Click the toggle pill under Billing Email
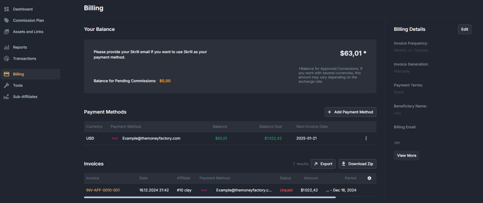Screen dimensions: 483x203 coord(397,142)
